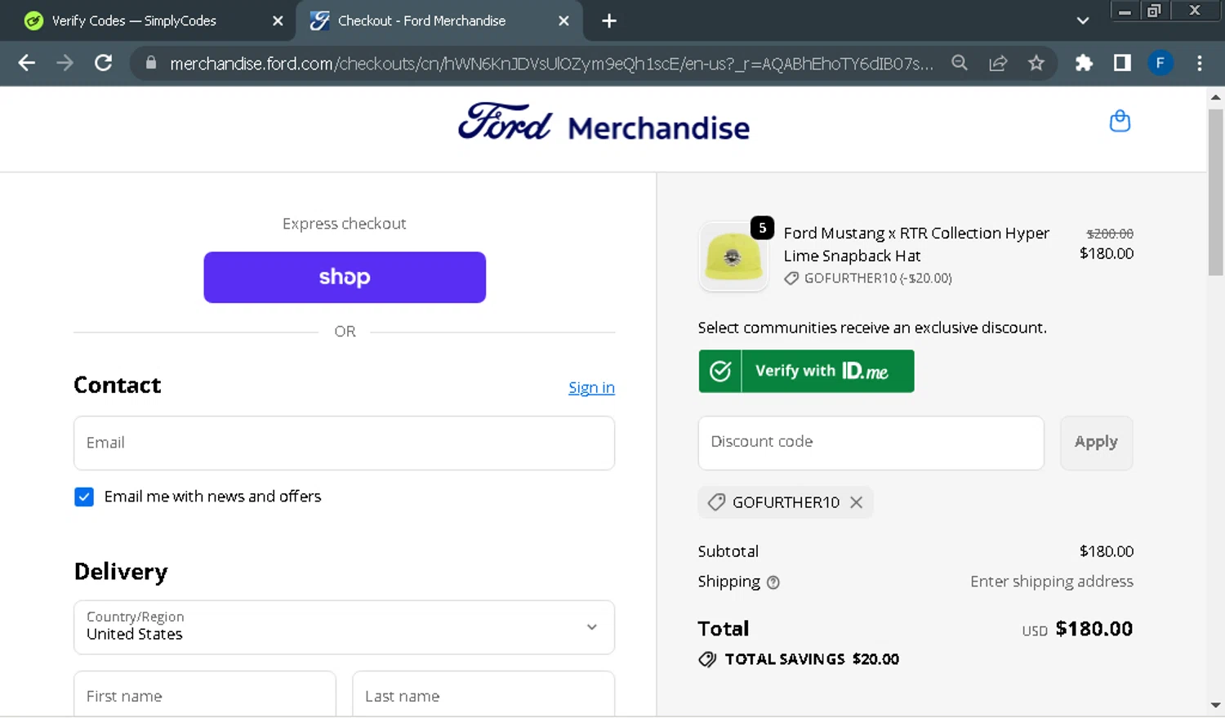The image size is (1225, 718).
Task: Restore down the browser window
Action: (1154, 11)
